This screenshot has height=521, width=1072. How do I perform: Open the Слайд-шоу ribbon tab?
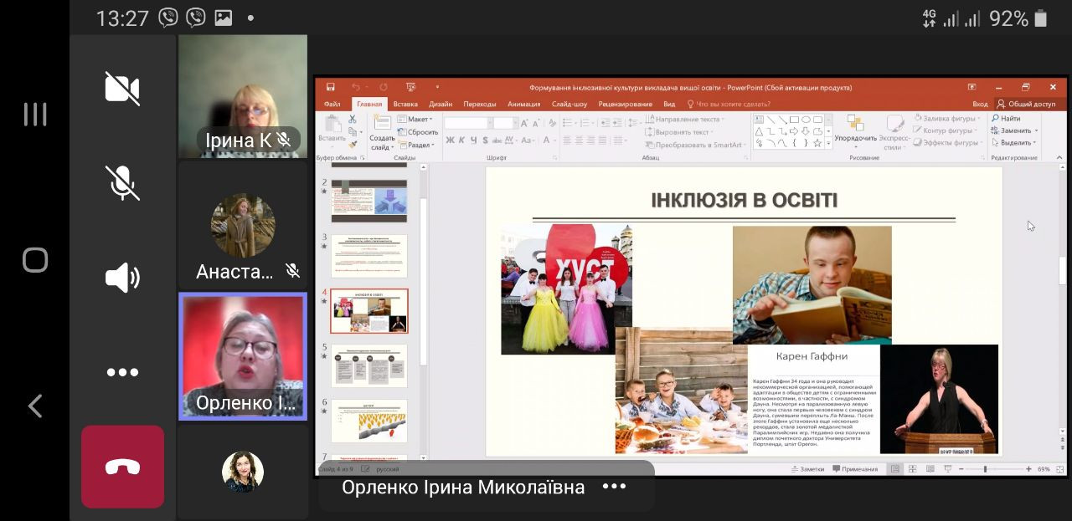click(569, 104)
